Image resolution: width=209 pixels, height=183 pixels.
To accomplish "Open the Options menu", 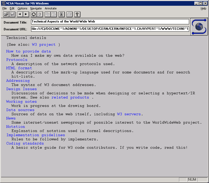I will point(22,8).
